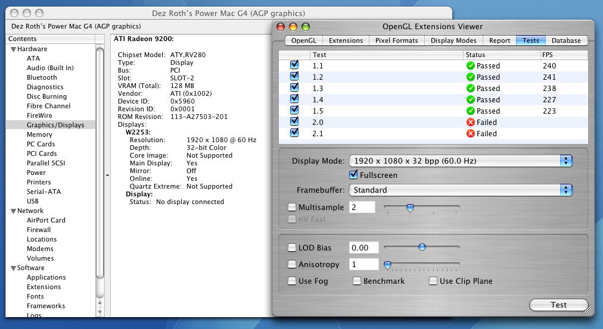Screen dimensions: 603x329
Task: Select Frameworks under Software
Action: [46, 306]
